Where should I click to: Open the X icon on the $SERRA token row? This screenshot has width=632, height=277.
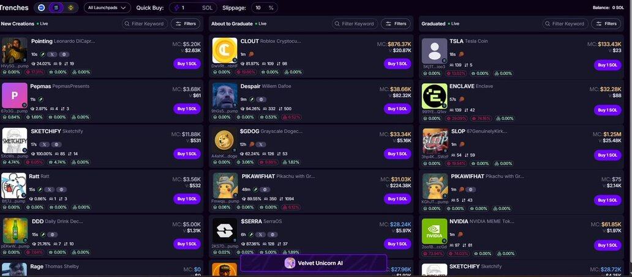point(261,234)
